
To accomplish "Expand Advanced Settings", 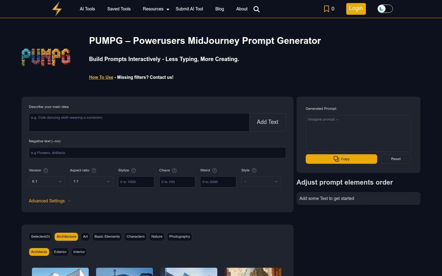I will pyautogui.click(x=50, y=201).
